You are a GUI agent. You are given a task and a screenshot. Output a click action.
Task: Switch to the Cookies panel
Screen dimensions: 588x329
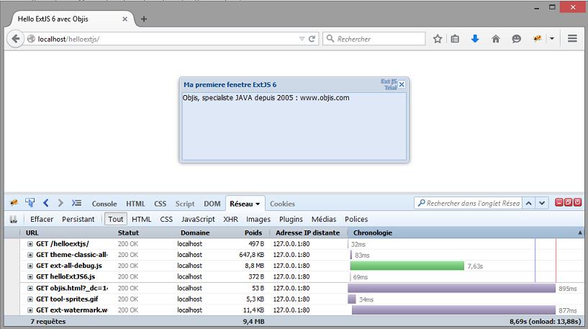point(282,204)
